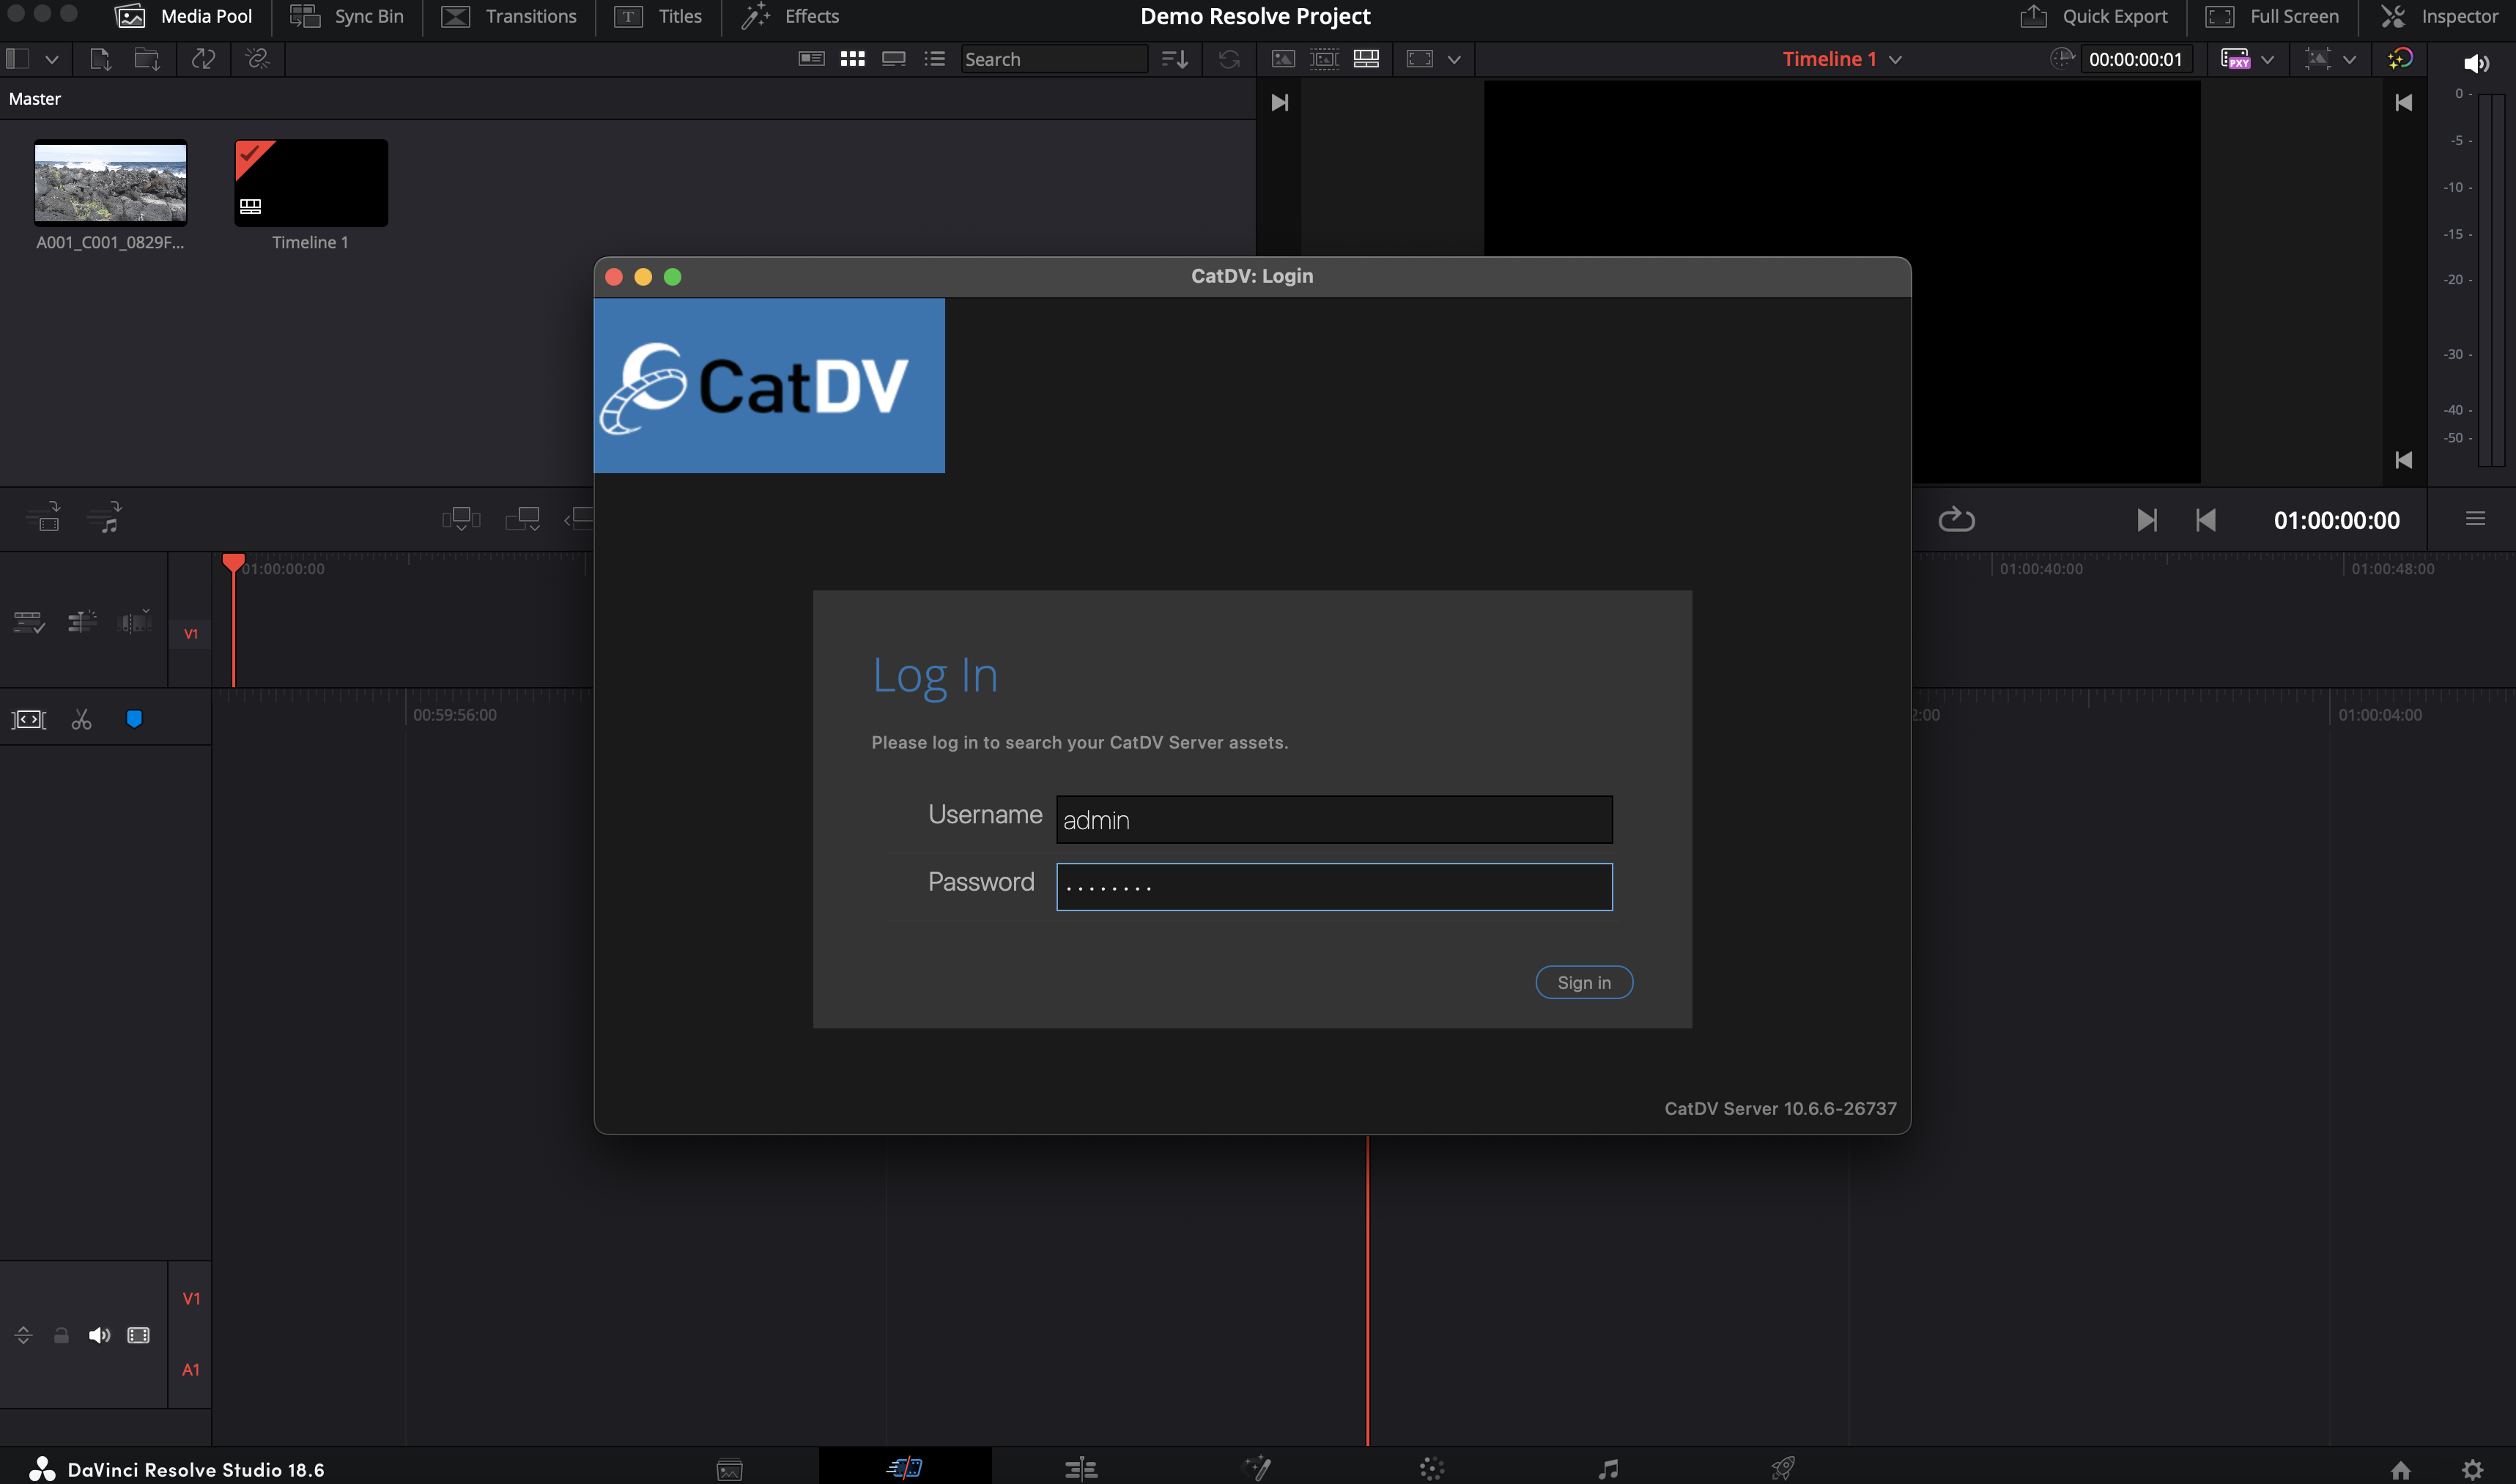Toggle the blue marker flag
The image size is (2516, 1484).
pyautogui.click(x=134, y=719)
